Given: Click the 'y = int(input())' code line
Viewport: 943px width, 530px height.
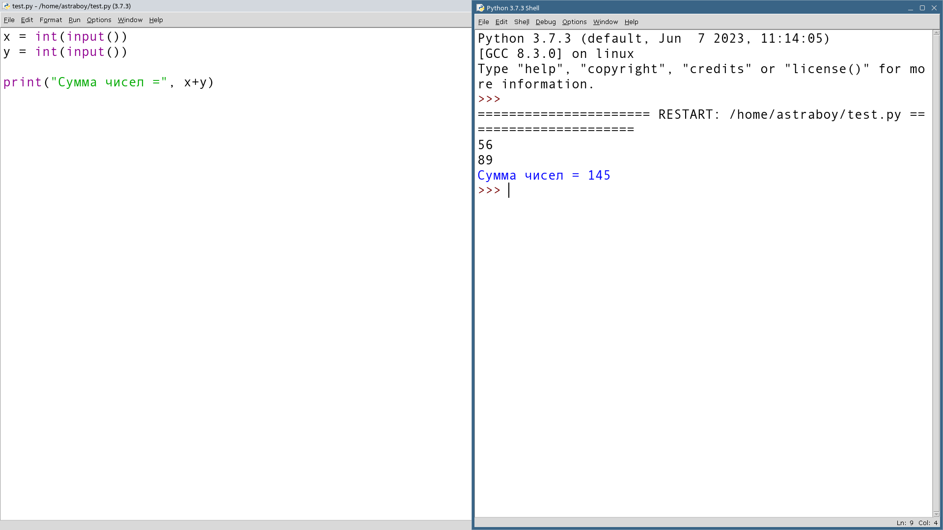Looking at the screenshot, I should (x=65, y=52).
